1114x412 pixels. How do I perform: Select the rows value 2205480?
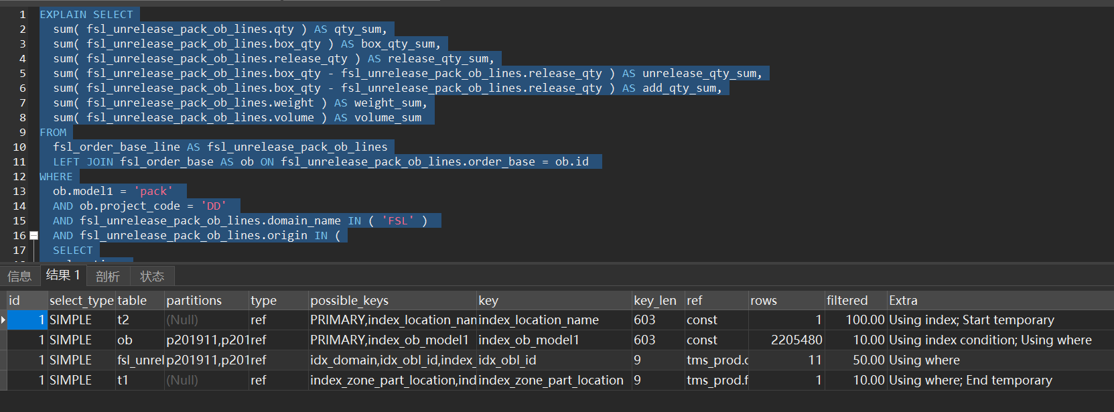click(786, 340)
